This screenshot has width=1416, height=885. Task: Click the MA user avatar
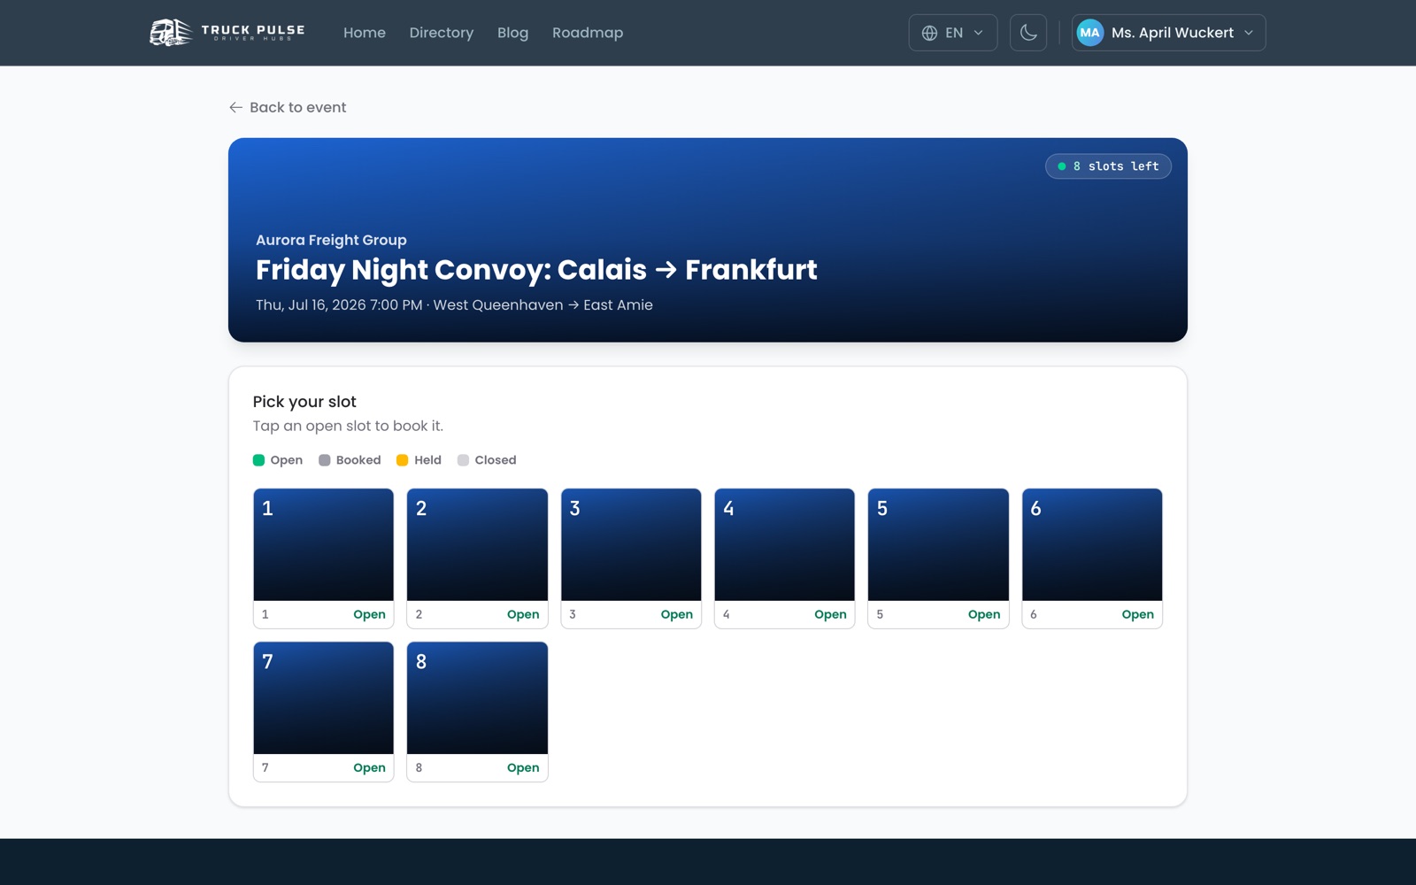click(x=1089, y=33)
